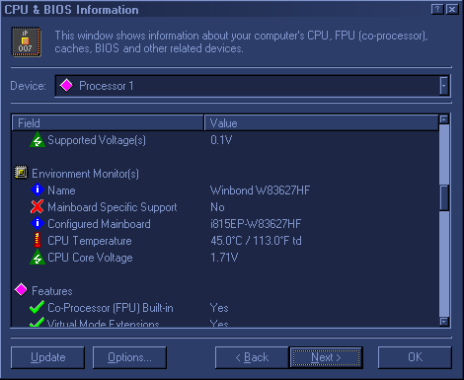
Task: Click the CPU Temperature thermometer icon
Action: pyautogui.click(x=38, y=240)
